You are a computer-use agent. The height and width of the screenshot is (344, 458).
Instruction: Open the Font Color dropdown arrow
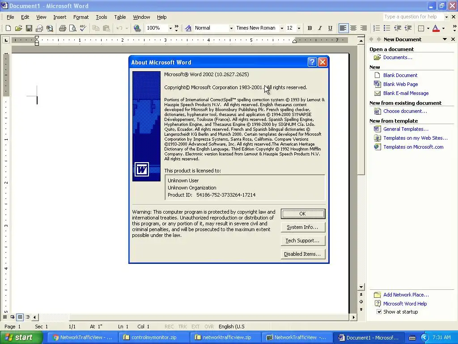pos(443,28)
